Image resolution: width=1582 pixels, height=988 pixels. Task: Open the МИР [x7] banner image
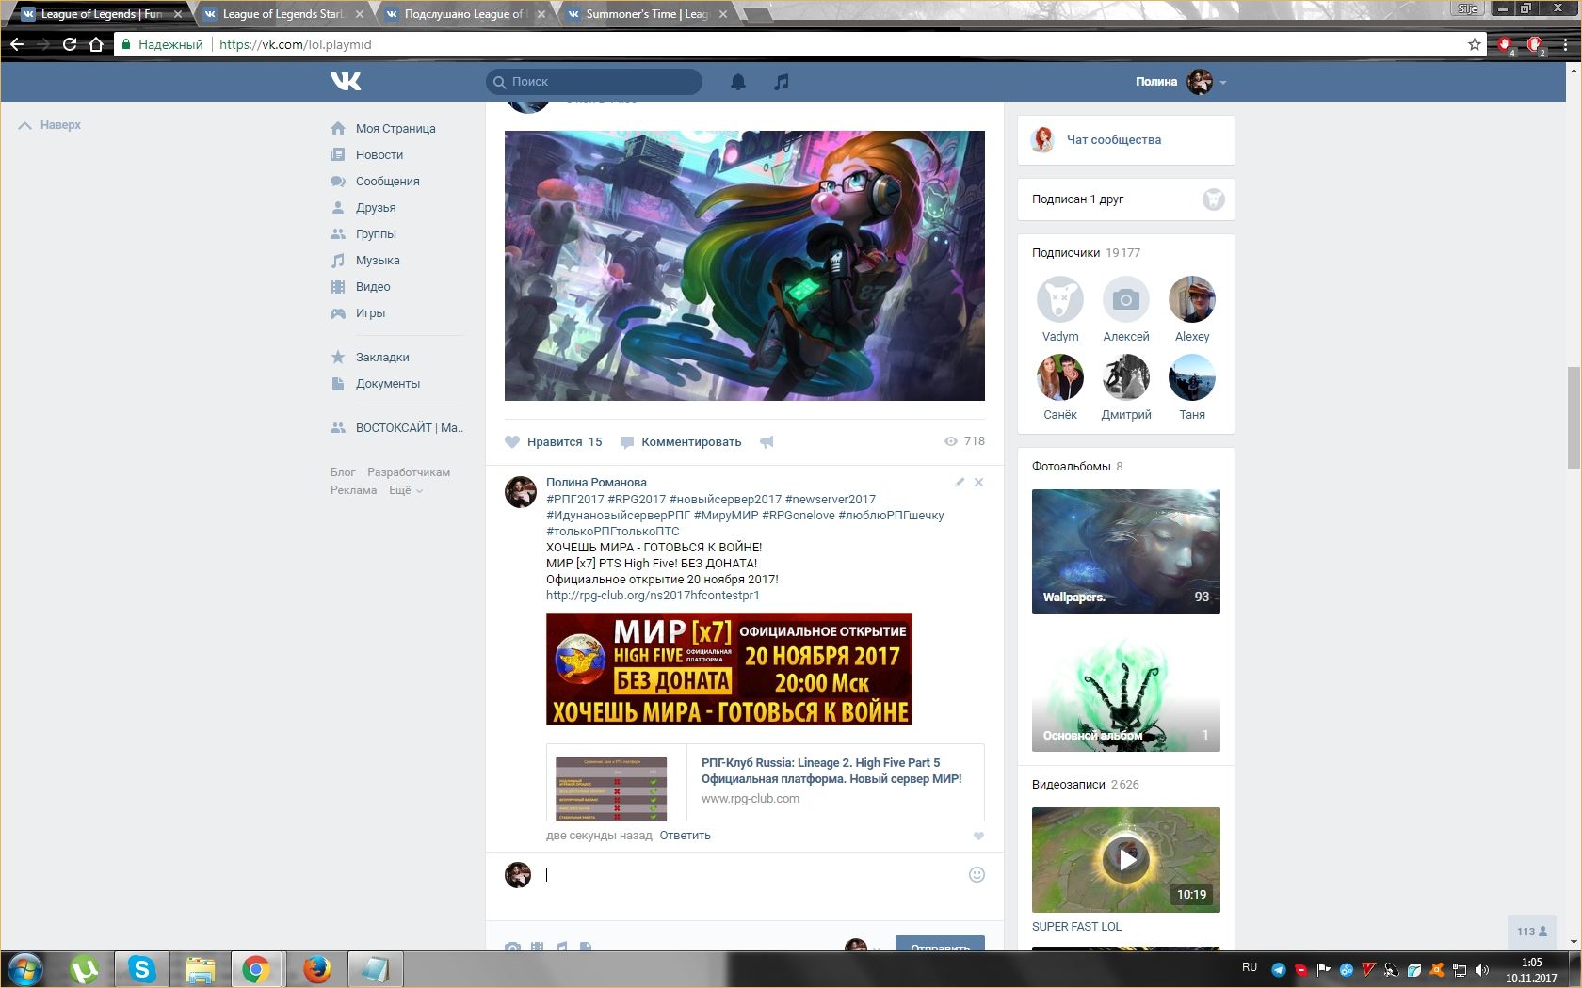(729, 669)
